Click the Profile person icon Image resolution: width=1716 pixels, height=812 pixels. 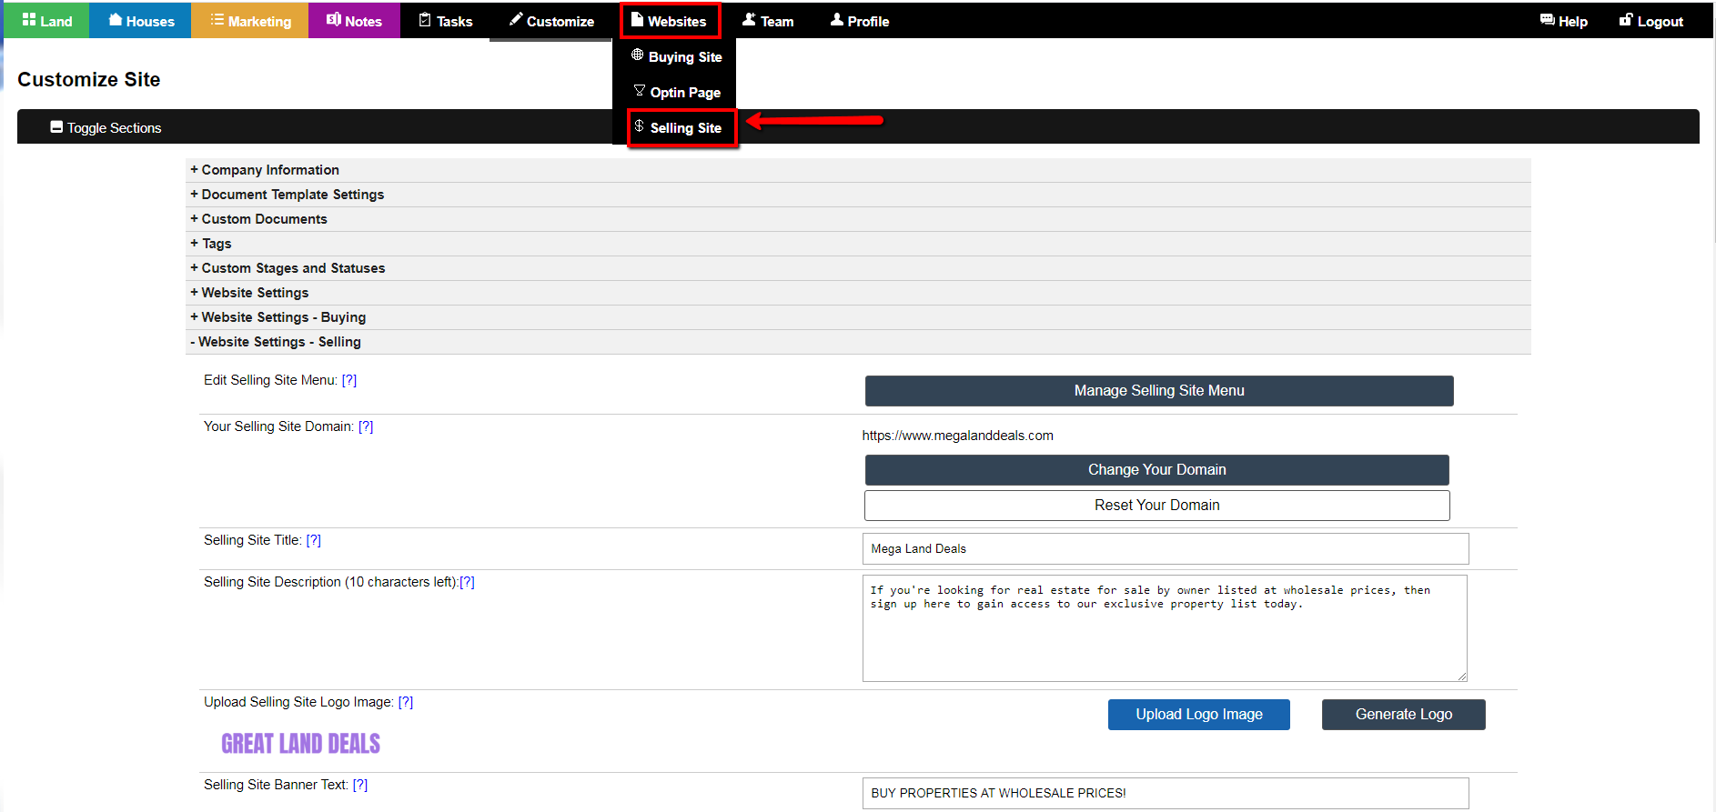click(x=837, y=19)
